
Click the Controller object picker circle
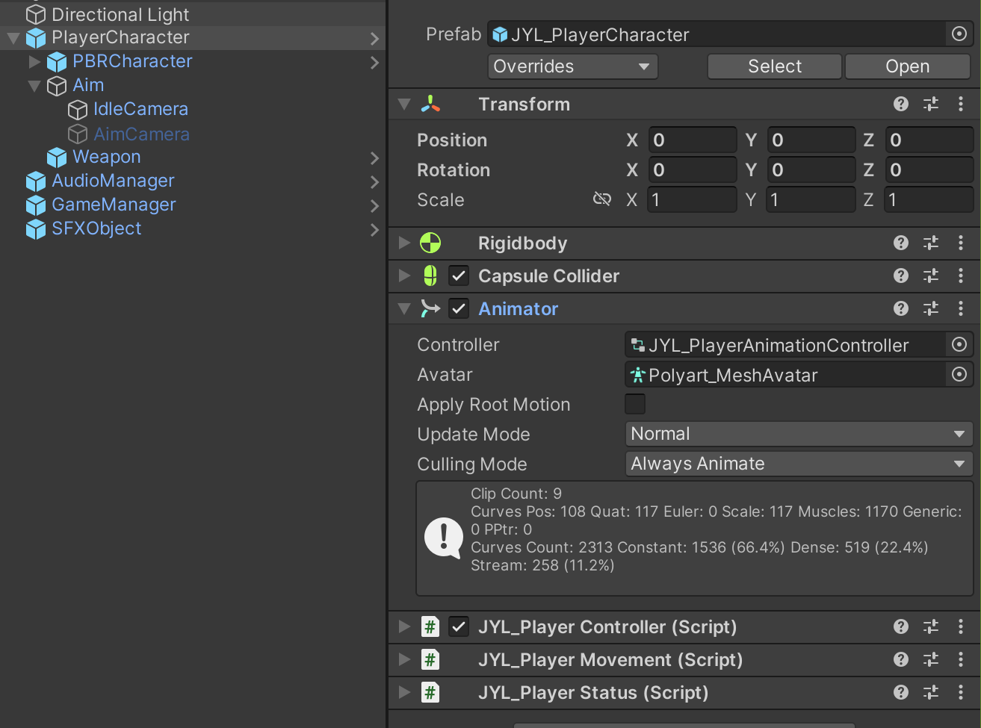[959, 344]
